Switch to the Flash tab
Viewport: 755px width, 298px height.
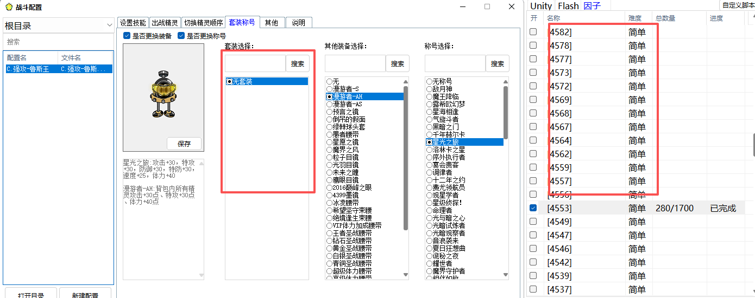pos(568,6)
